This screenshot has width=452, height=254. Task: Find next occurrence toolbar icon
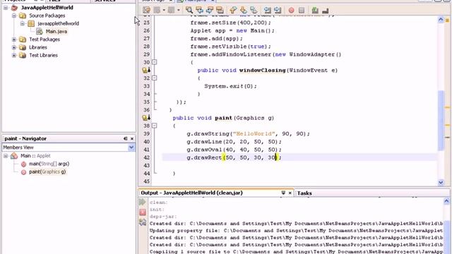click(210, 11)
